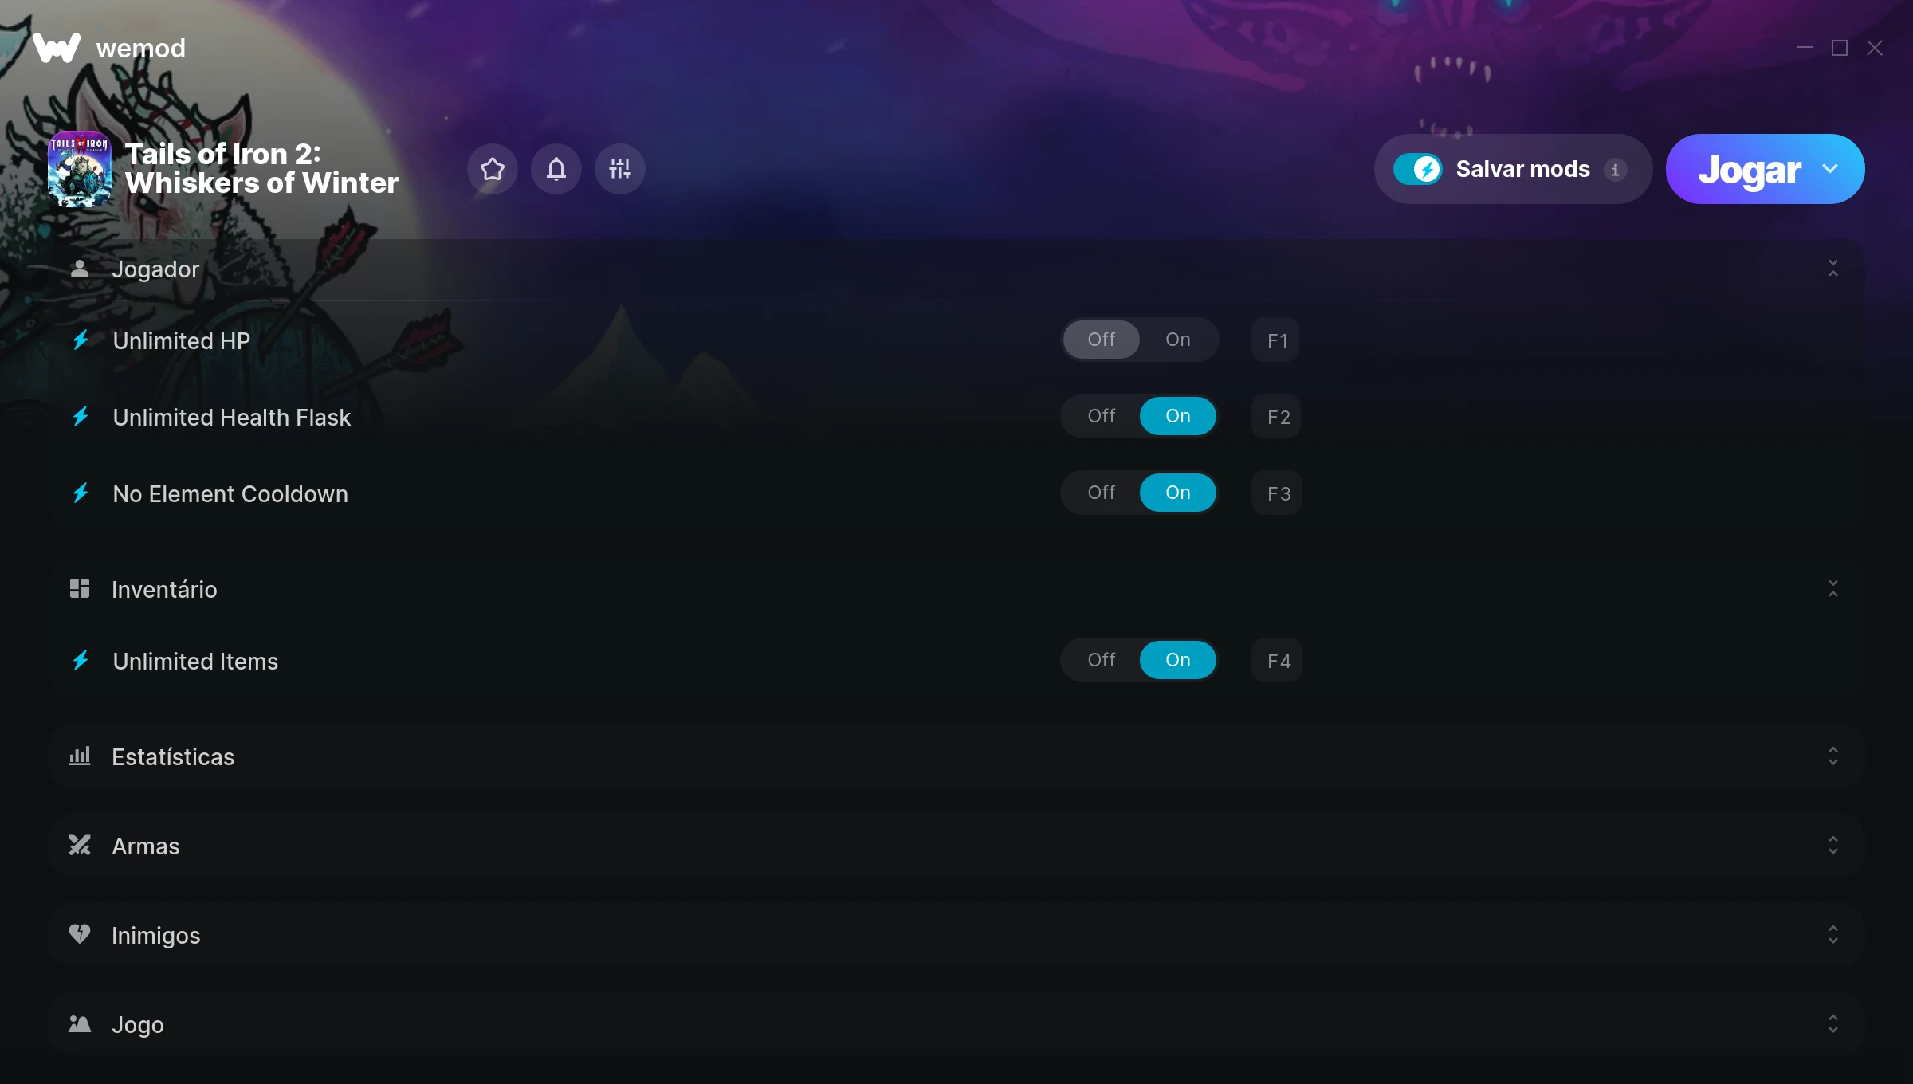Expand the Armas section
This screenshot has height=1084, width=1913.
1833,846
